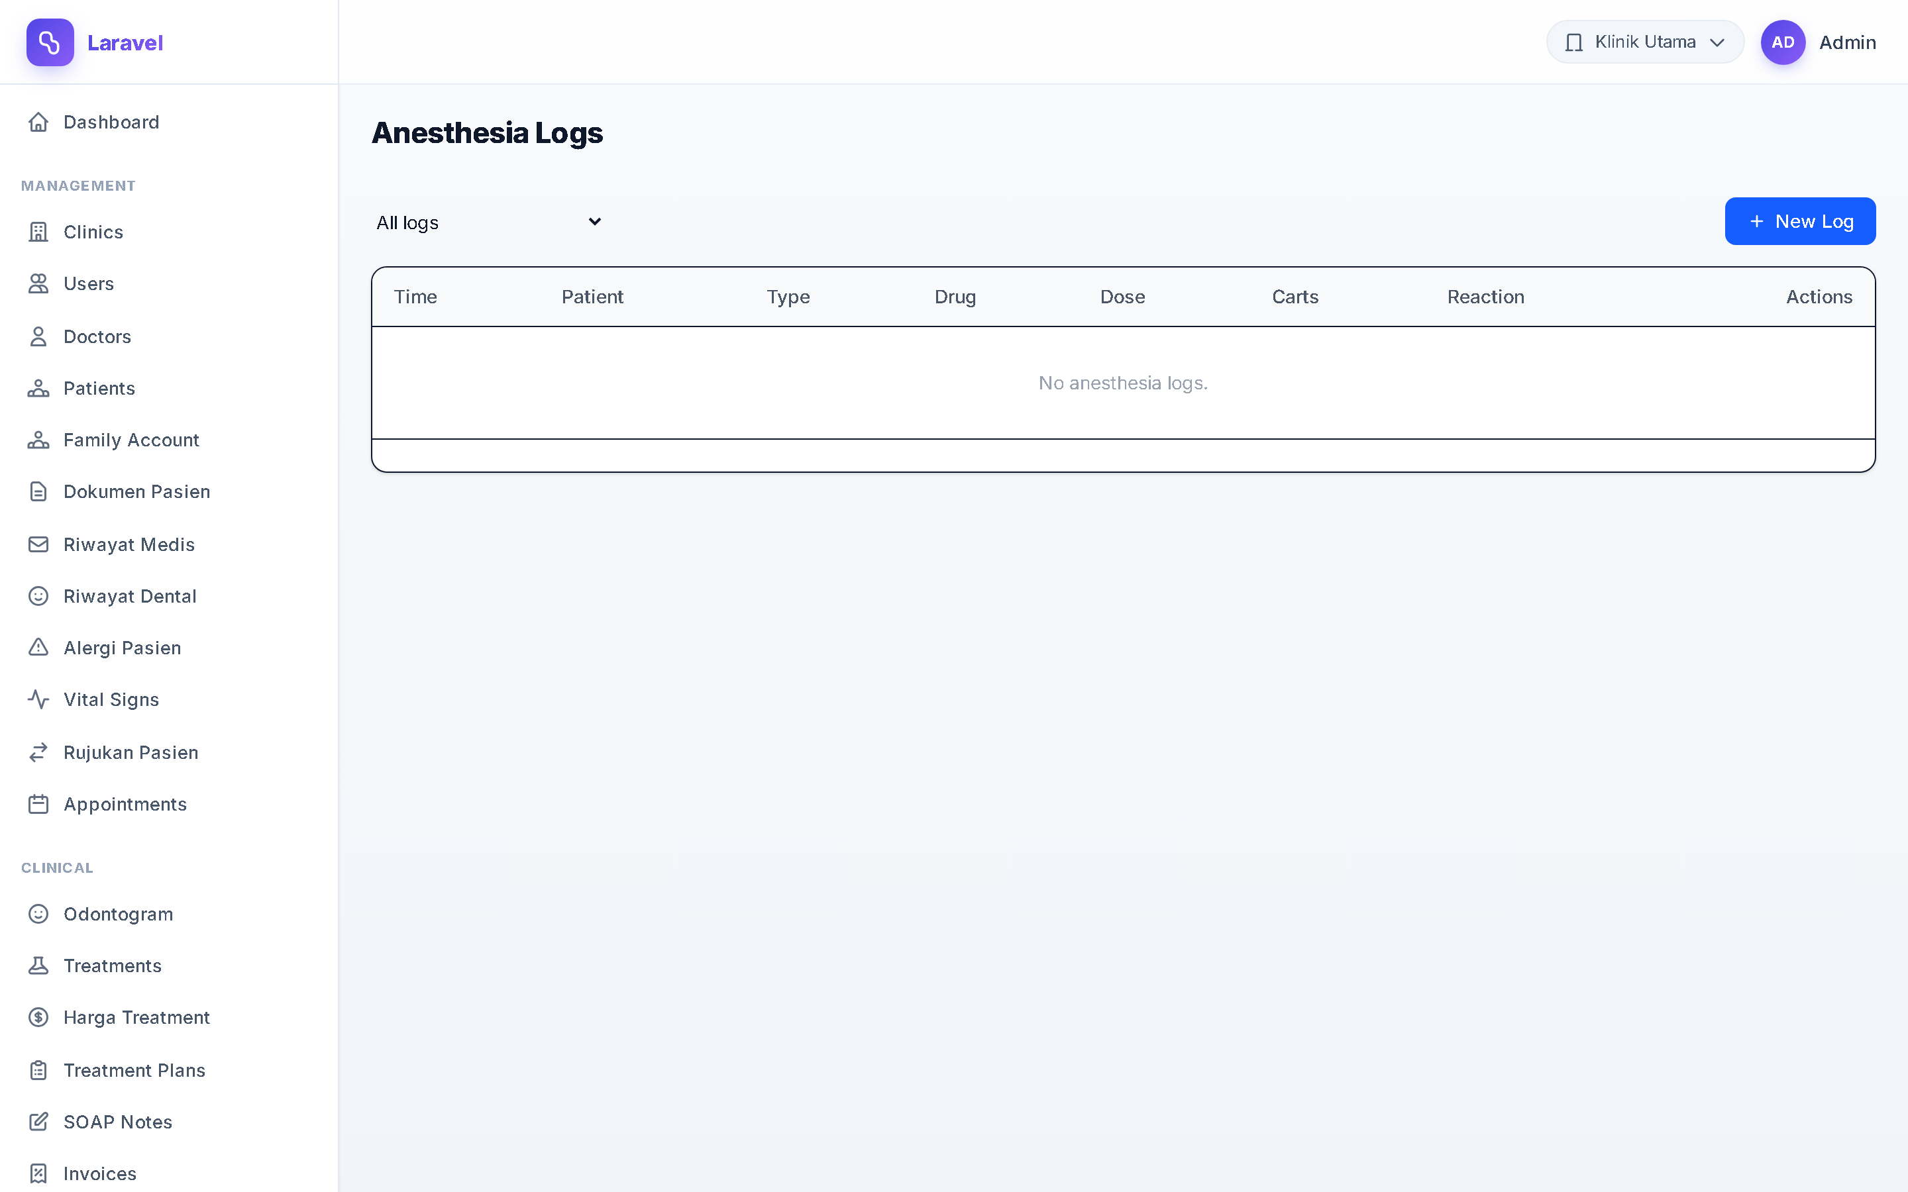Click the SOAP Notes pencil icon
Image resolution: width=1908 pixels, height=1192 pixels.
[38, 1122]
